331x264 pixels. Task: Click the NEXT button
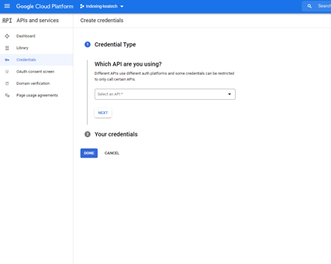point(103,113)
